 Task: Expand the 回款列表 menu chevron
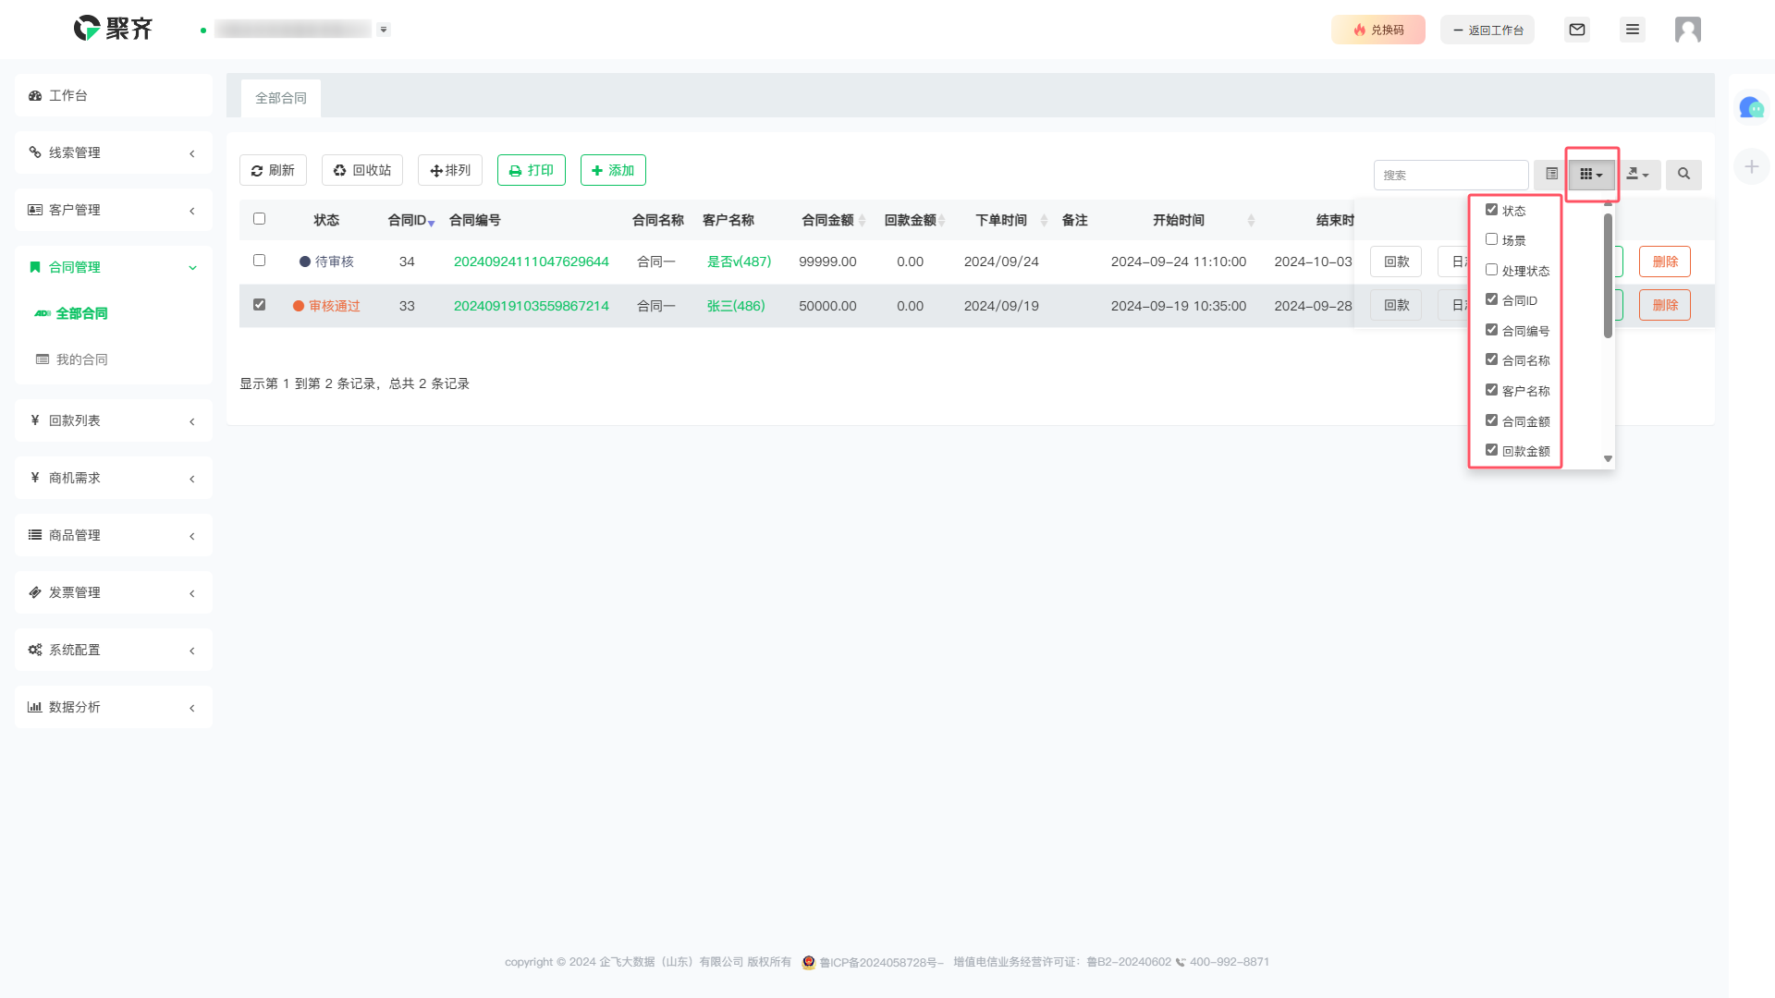click(192, 421)
